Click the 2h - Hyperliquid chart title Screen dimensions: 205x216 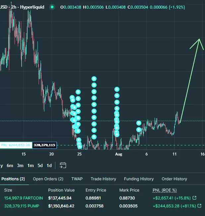tap(28, 7)
